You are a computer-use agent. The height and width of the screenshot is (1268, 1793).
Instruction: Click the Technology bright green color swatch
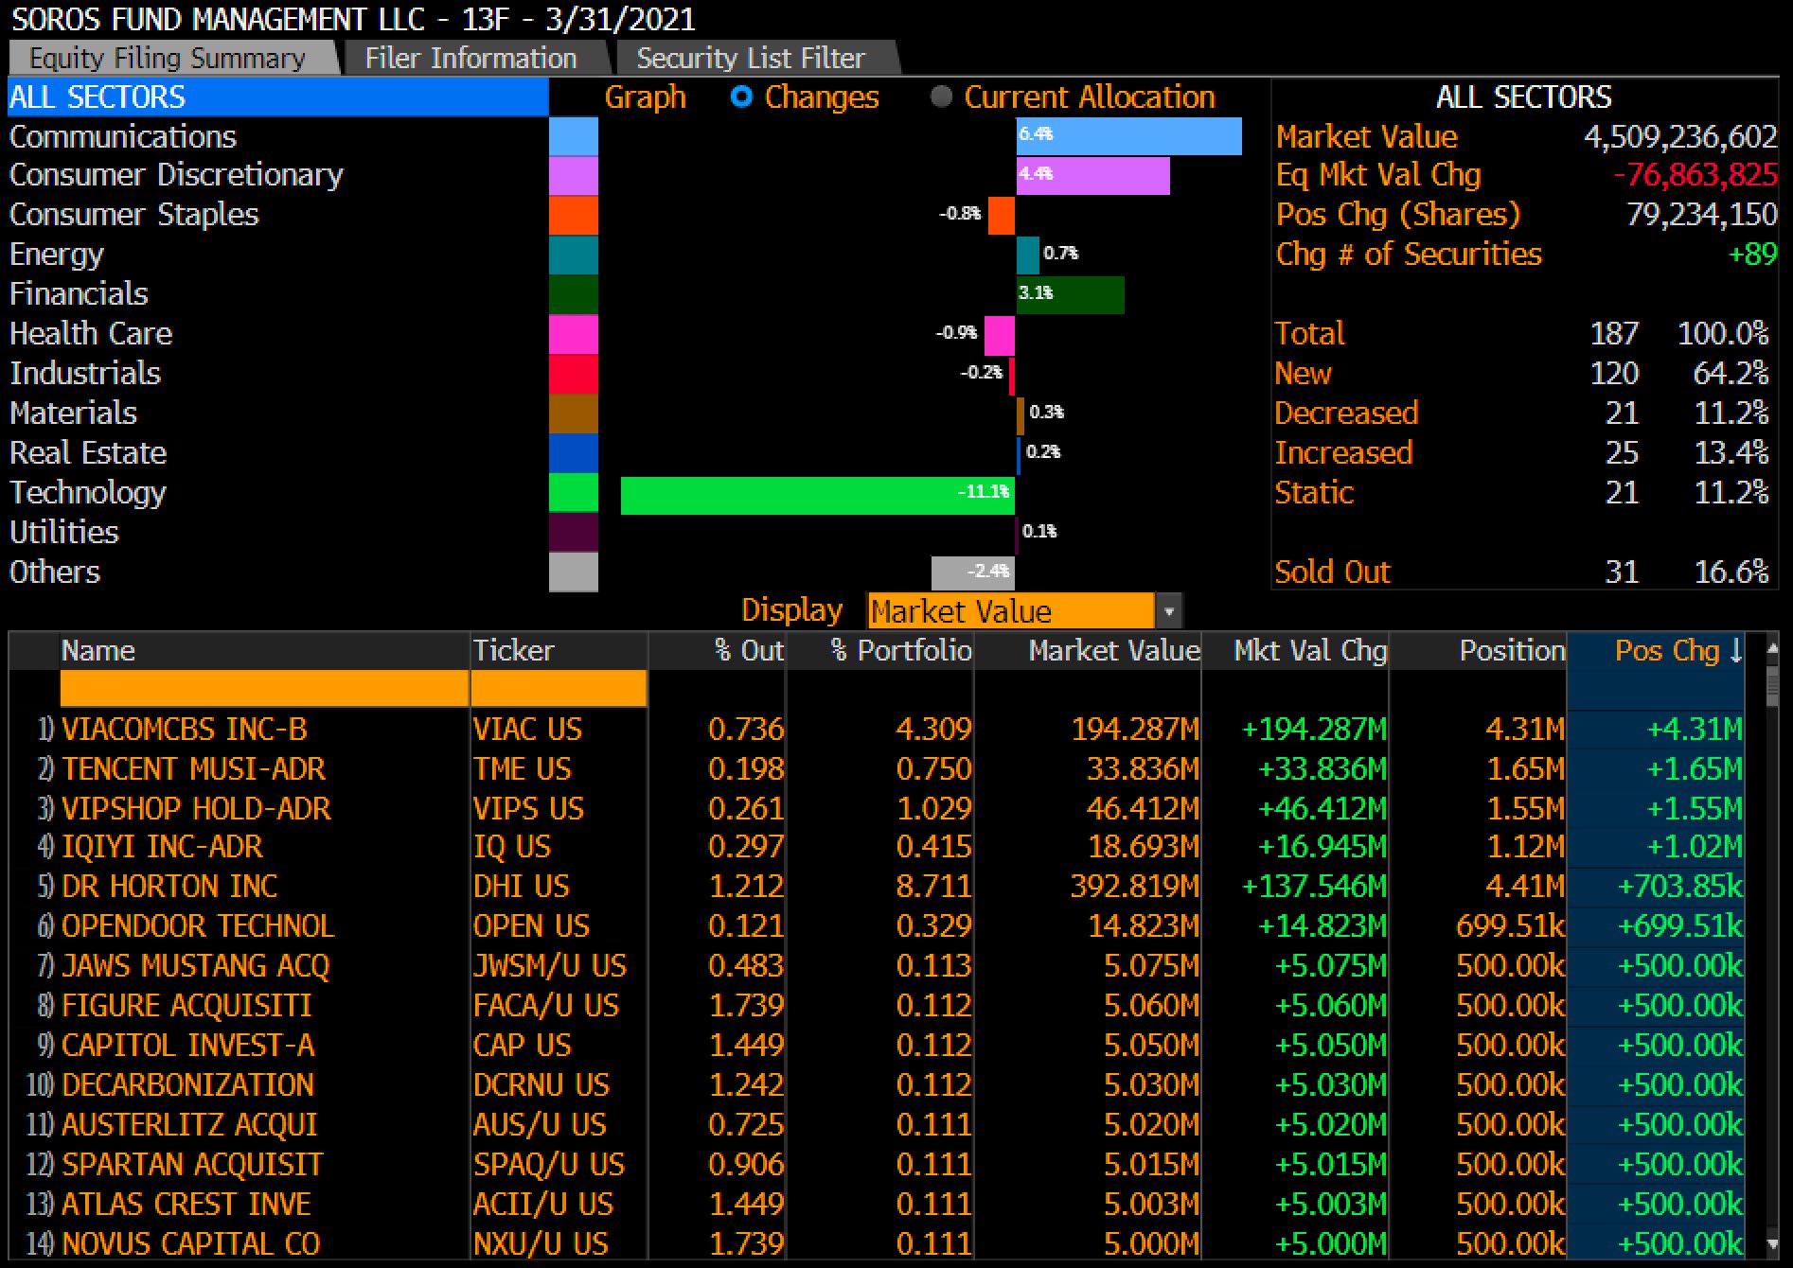(x=574, y=493)
